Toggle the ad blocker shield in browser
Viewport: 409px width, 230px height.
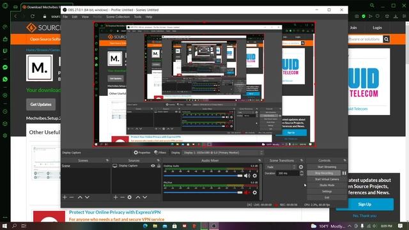click(x=364, y=16)
